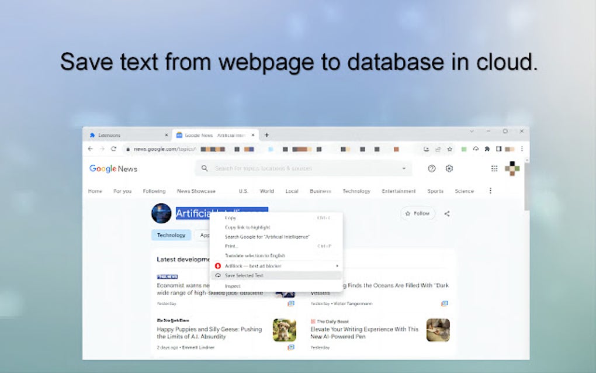Click the Google News logo
596x373 pixels.
pos(113,169)
